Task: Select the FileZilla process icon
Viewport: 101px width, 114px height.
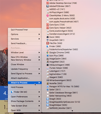Action: (x=47, y=43)
